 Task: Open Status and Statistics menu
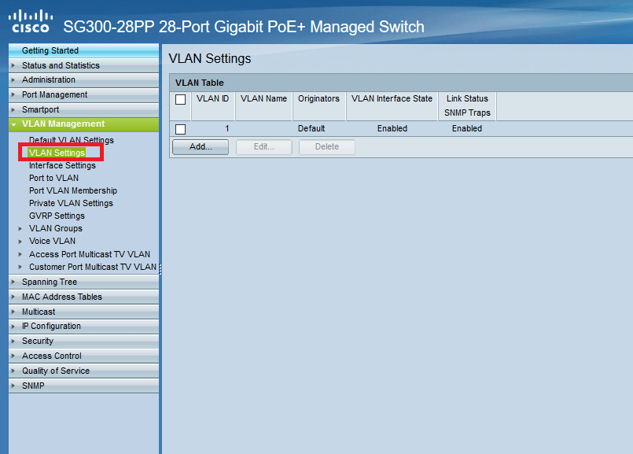click(83, 65)
